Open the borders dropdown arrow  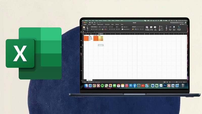(101, 29)
